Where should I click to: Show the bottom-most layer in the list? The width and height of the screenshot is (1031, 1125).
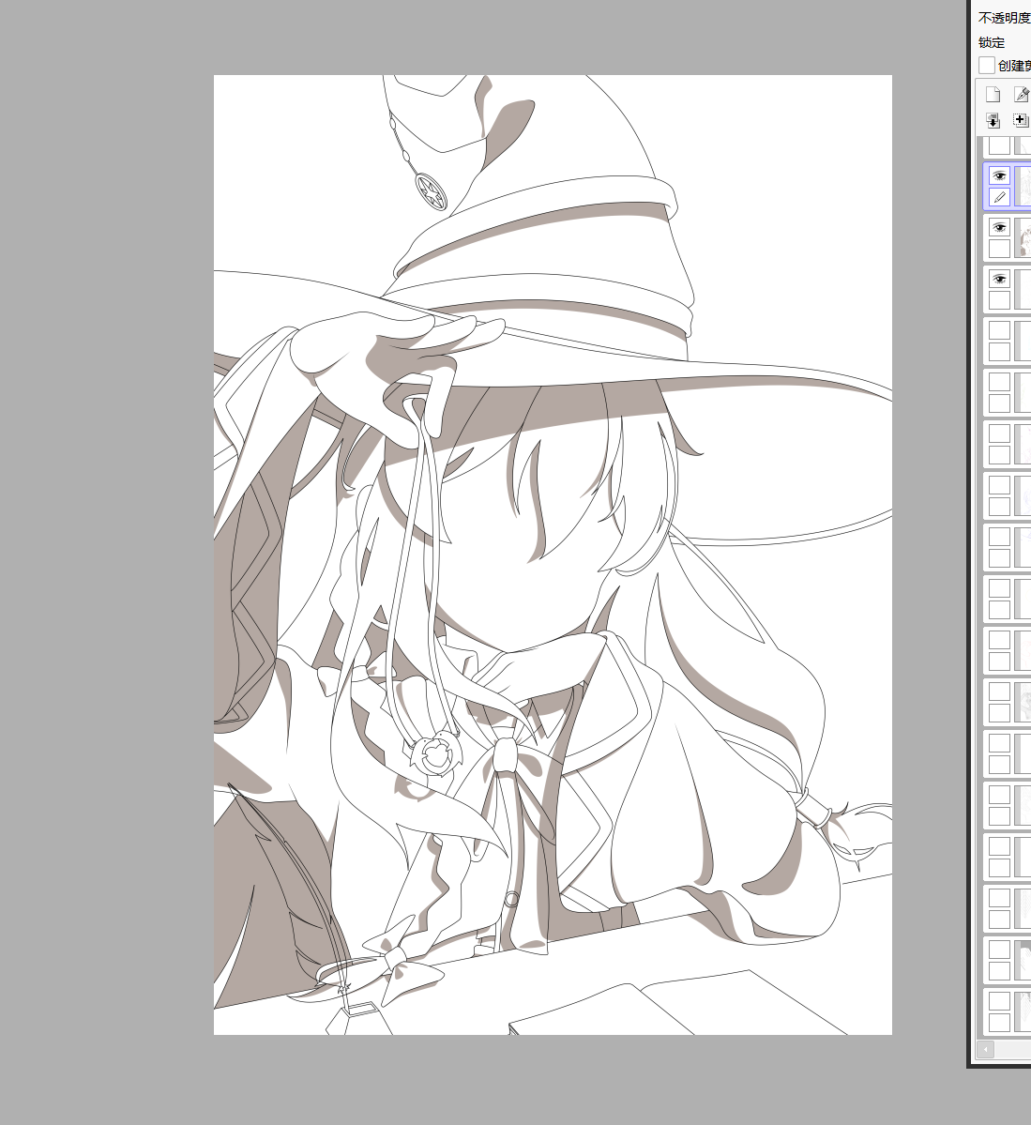pos(999,1001)
